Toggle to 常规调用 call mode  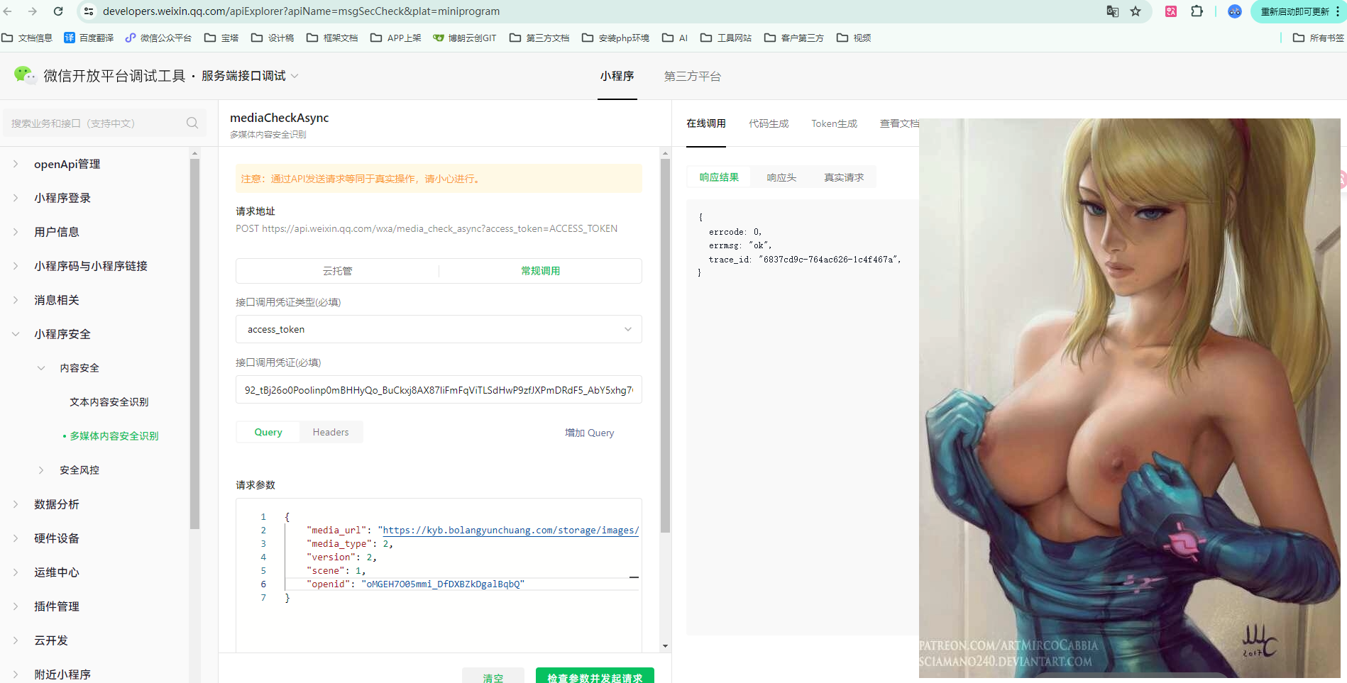click(541, 271)
